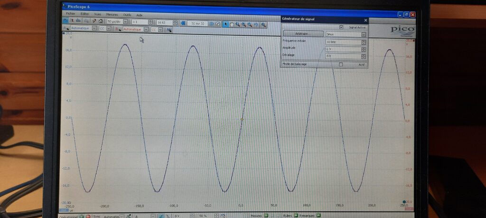Close the Générateur de signal panel
Viewport: 486px width, 218px height.
(x=365, y=20)
